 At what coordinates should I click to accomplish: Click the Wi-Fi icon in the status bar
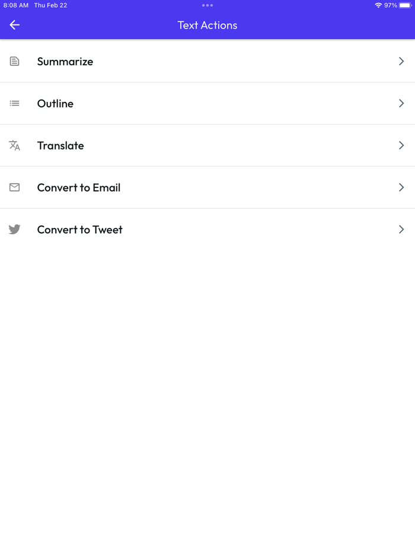click(x=378, y=5)
